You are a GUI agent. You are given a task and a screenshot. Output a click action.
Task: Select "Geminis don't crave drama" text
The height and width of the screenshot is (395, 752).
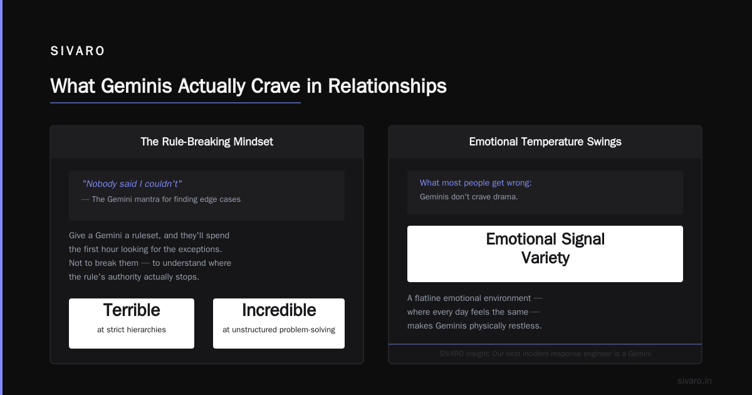click(469, 197)
